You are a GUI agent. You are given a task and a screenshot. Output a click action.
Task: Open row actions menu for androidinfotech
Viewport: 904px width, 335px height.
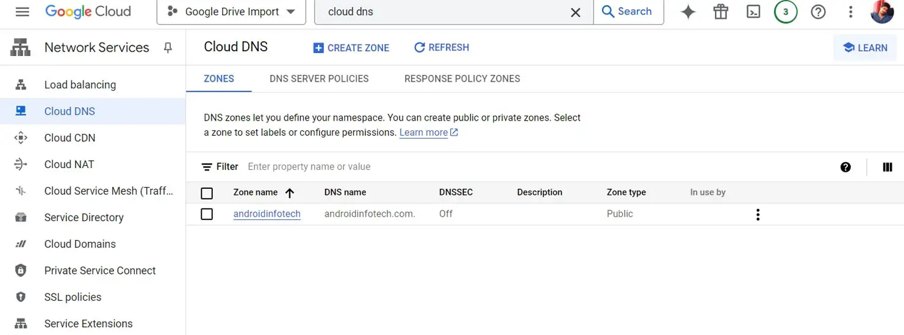pyautogui.click(x=758, y=214)
